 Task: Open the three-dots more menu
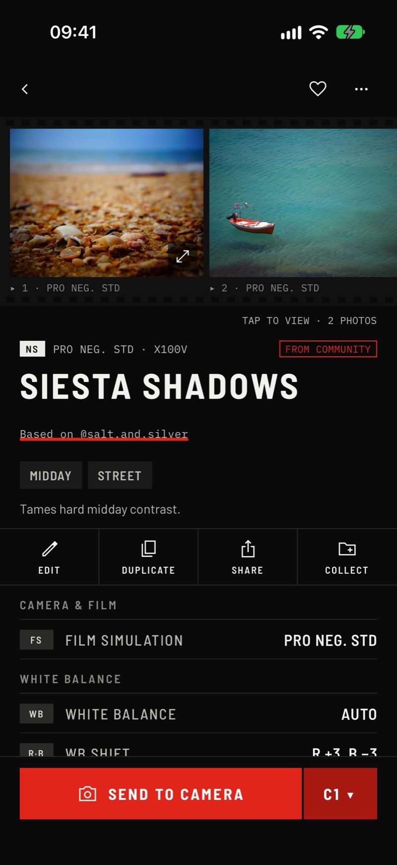361,89
